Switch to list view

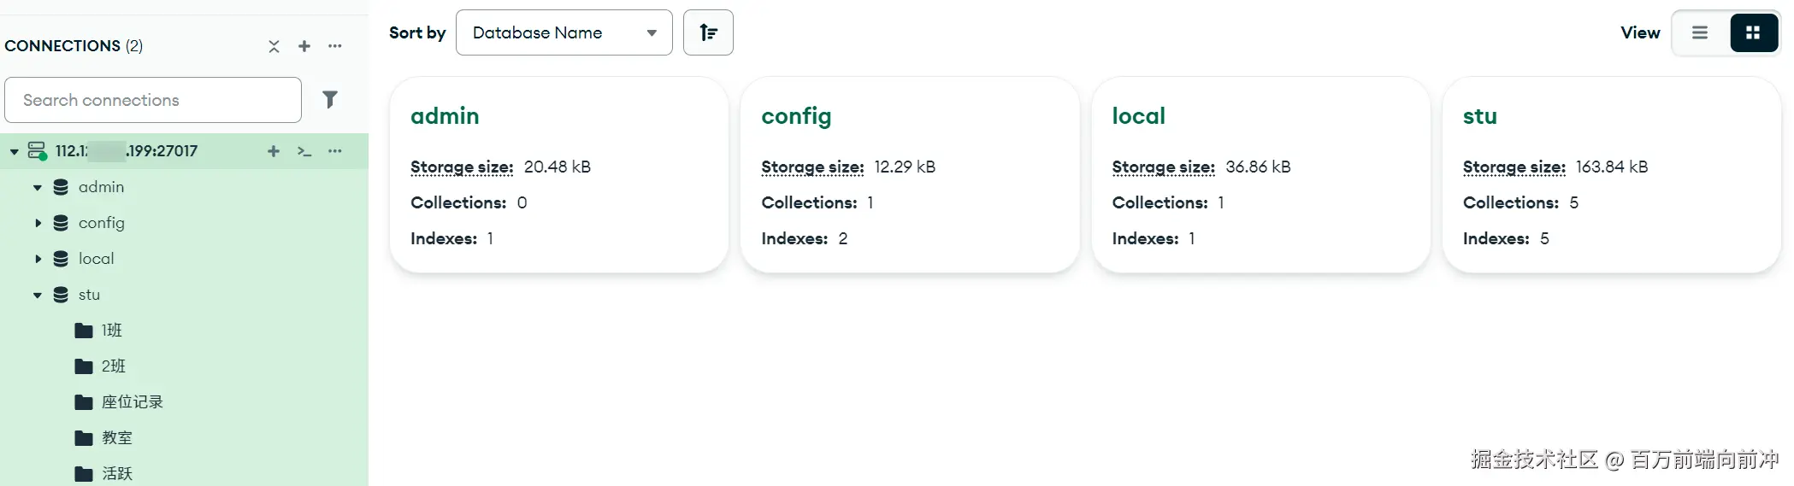tap(1700, 32)
